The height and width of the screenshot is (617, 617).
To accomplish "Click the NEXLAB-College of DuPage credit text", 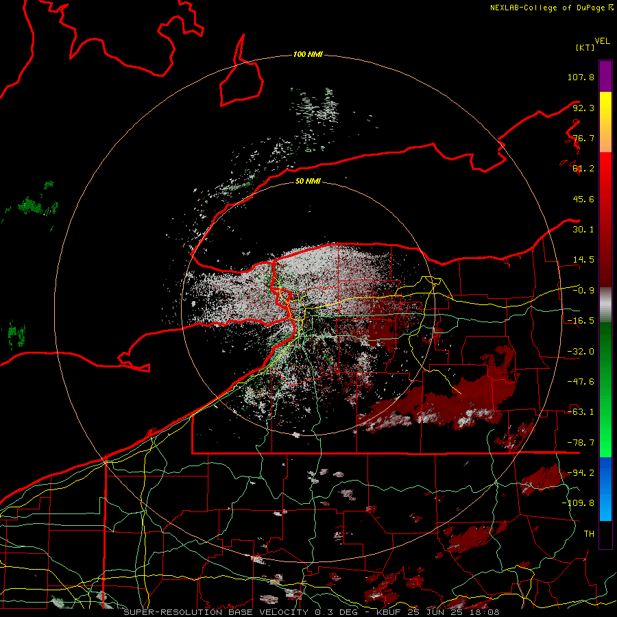I will pos(552,8).
